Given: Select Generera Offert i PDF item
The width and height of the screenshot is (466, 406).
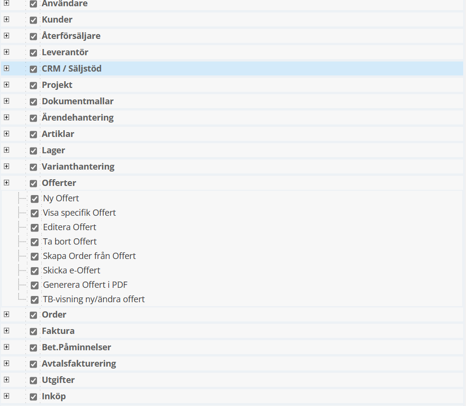Looking at the screenshot, I should click(85, 285).
